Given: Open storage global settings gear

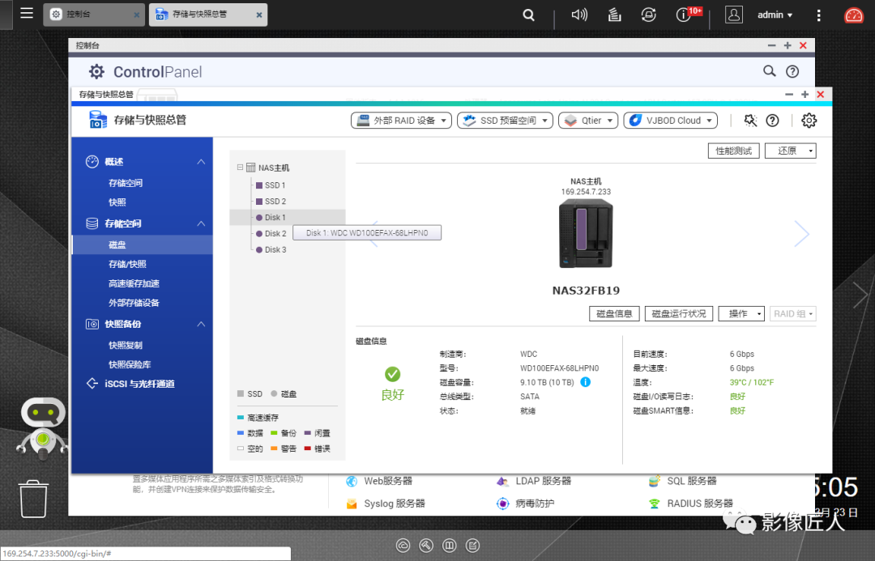Looking at the screenshot, I should (809, 121).
